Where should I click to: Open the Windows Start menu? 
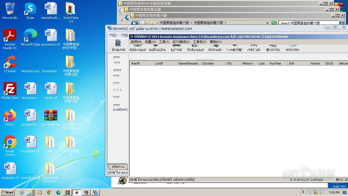[8, 192]
